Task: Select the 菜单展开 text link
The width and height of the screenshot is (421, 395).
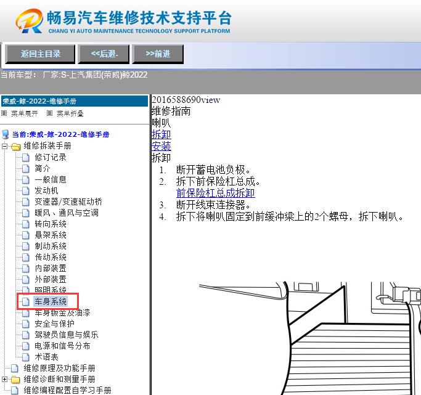Action: click(x=25, y=113)
